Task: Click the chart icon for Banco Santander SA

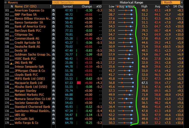Action: [x=53, y=23]
